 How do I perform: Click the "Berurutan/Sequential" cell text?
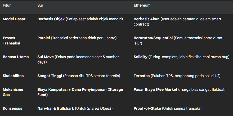(x=153, y=38)
